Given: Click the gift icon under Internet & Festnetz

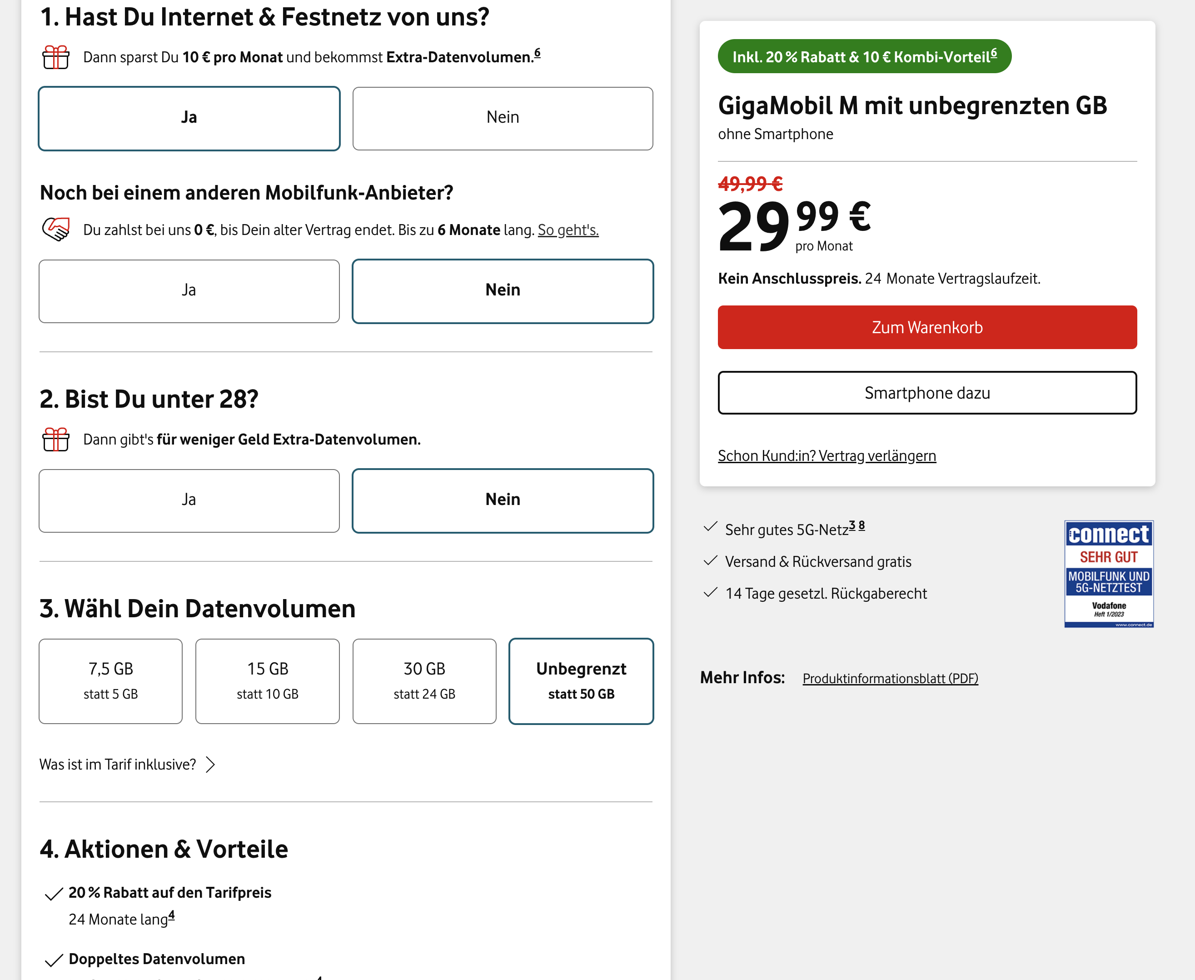Looking at the screenshot, I should 56,57.
